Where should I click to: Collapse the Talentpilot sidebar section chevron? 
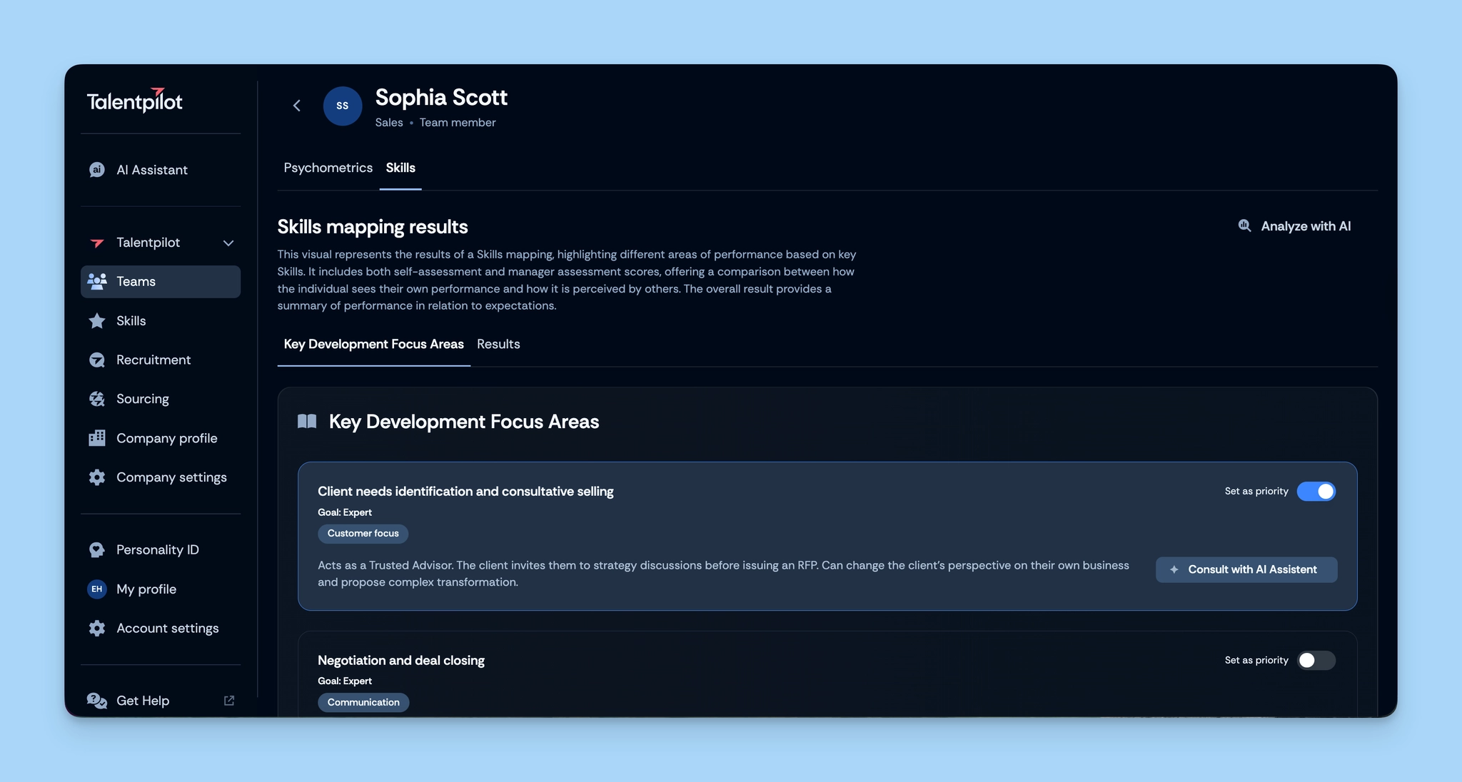[228, 243]
